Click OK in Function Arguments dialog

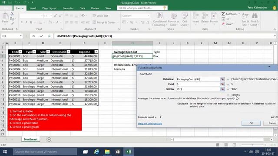click(x=251, y=123)
